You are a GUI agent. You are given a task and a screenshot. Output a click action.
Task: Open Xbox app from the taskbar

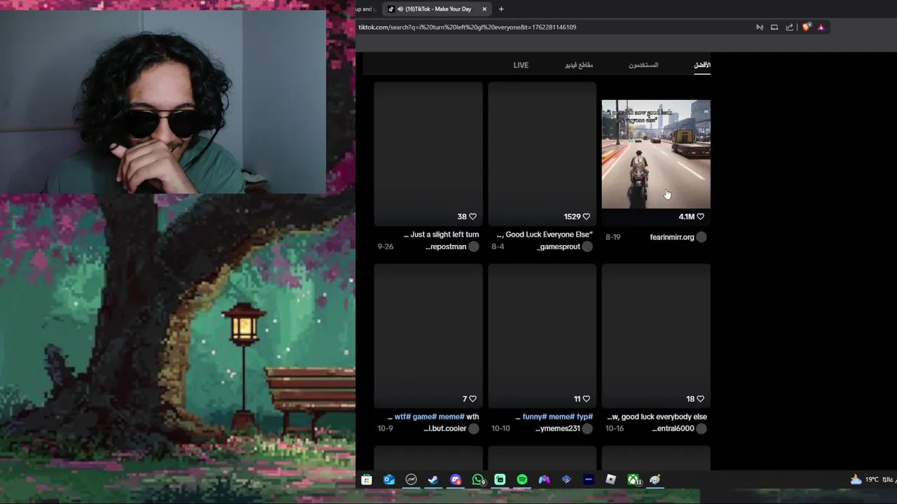click(634, 479)
